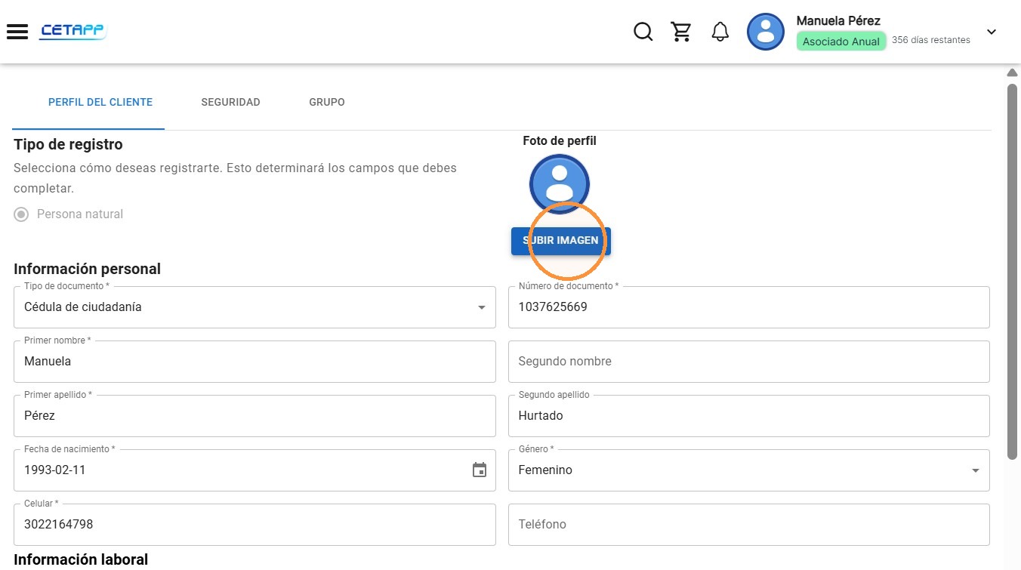1021x570 pixels.
Task: Open the shopping cart
Action: [x=681, y=32]
